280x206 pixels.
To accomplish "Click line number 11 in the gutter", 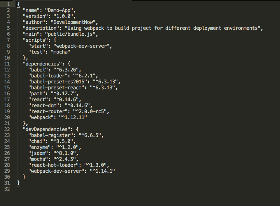I will click(8, 64).
